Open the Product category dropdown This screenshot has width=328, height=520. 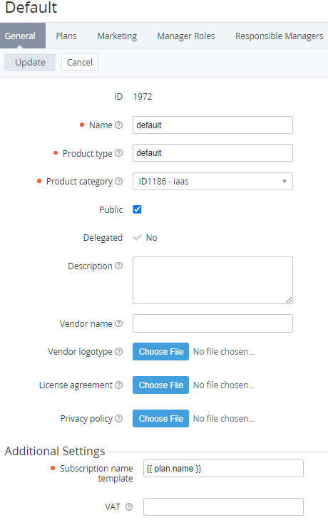tap(212, 181)
